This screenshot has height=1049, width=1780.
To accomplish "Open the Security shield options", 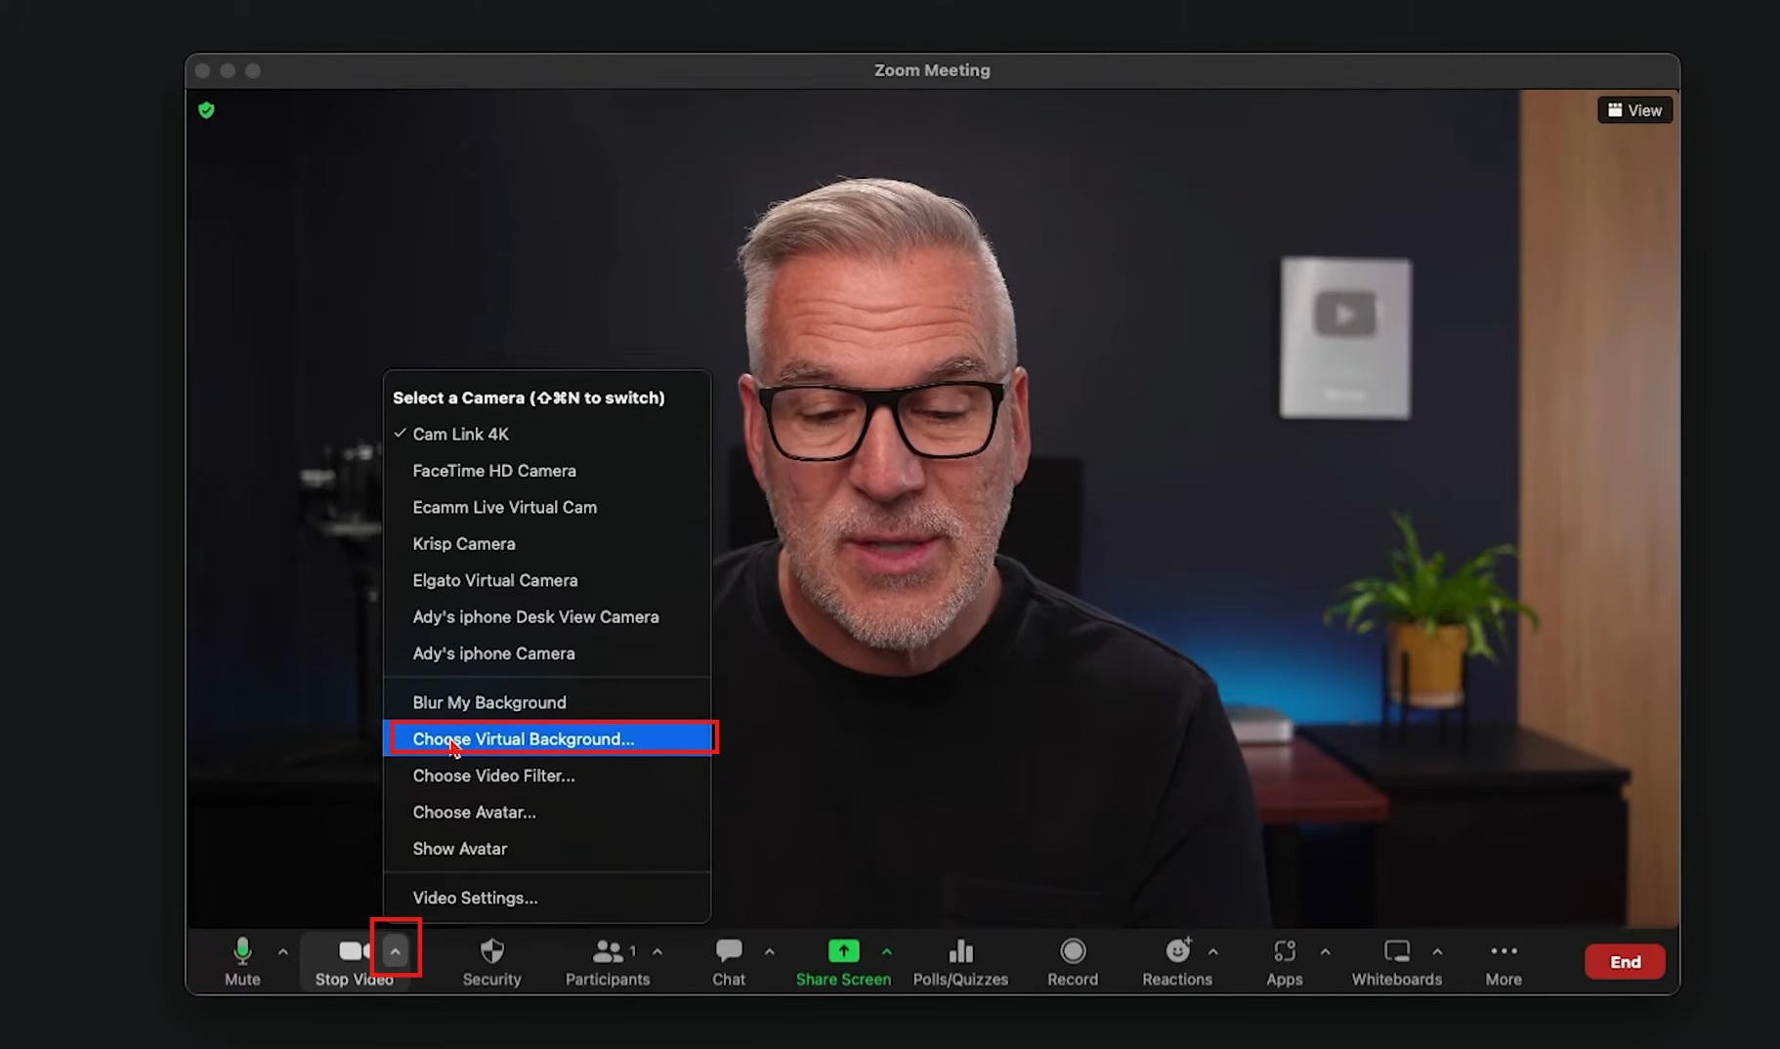I will [x=491, y=962].
